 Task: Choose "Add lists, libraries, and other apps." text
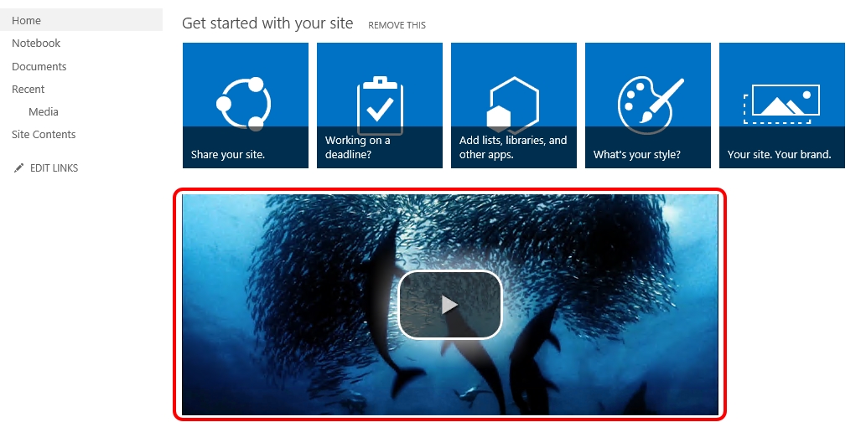click(512, 147)
